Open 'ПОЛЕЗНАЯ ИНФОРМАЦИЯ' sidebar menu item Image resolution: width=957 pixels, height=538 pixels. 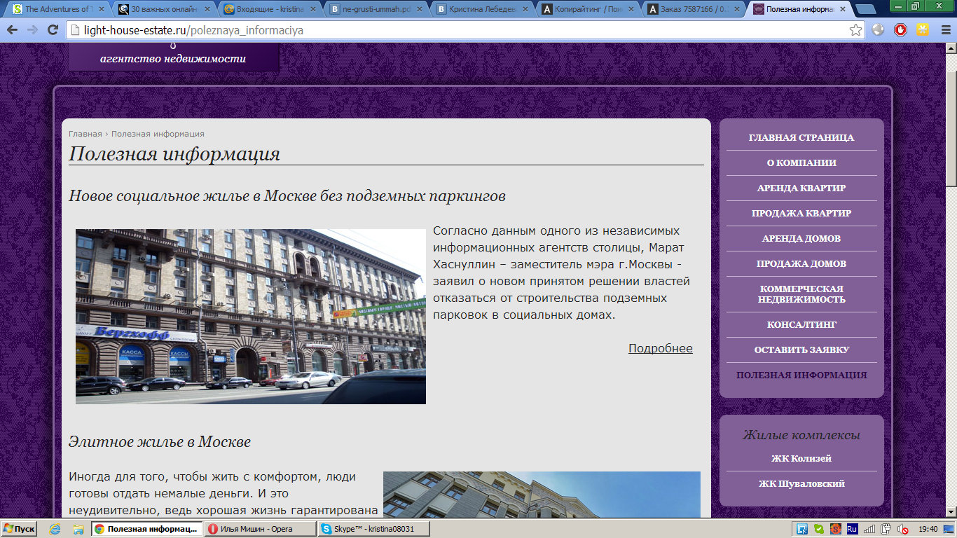tap(801, 375)
